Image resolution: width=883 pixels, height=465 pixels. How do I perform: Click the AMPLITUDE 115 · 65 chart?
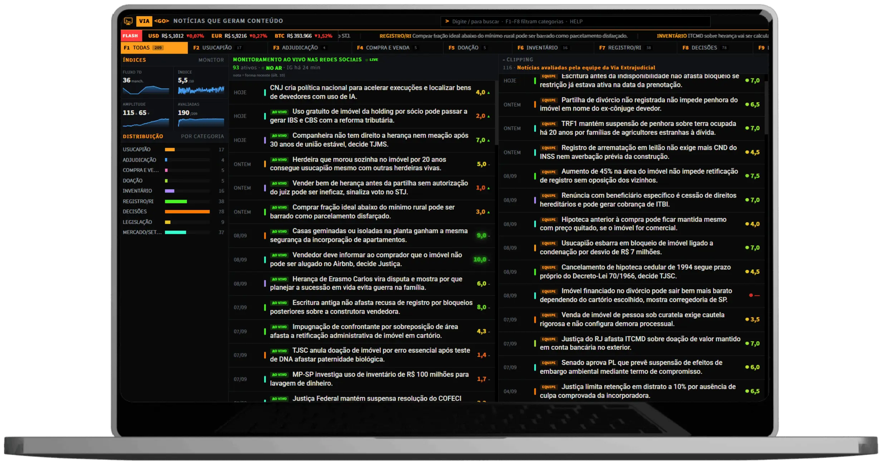click(x=146, y=122)
